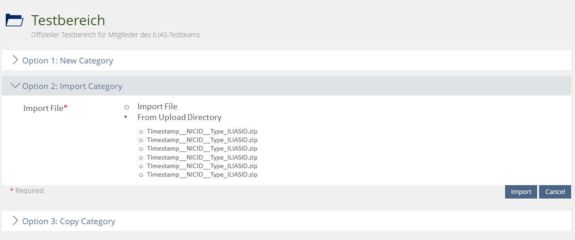Choose the second zip file radio button
This screenshot has height=240, width=575.
pos(141,140)
